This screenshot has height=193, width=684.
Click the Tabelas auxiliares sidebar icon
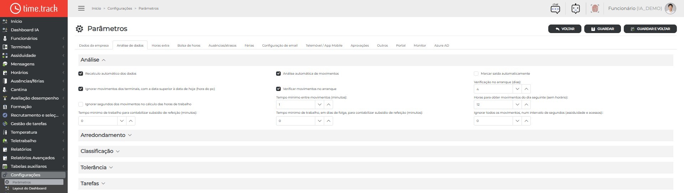(5, 166)
